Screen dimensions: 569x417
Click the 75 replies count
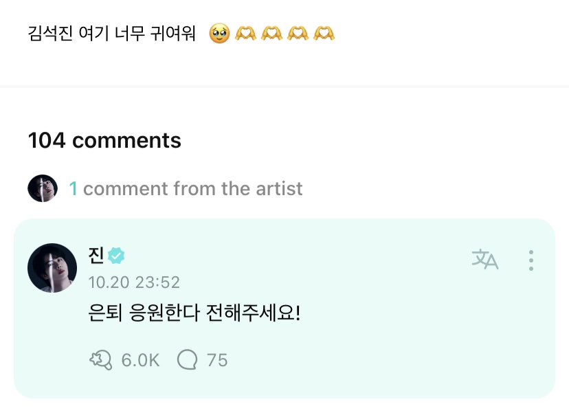click(x=217, y=359)
